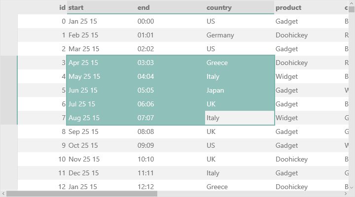Click the active Italy cell in row 7

tap(239, 118)
